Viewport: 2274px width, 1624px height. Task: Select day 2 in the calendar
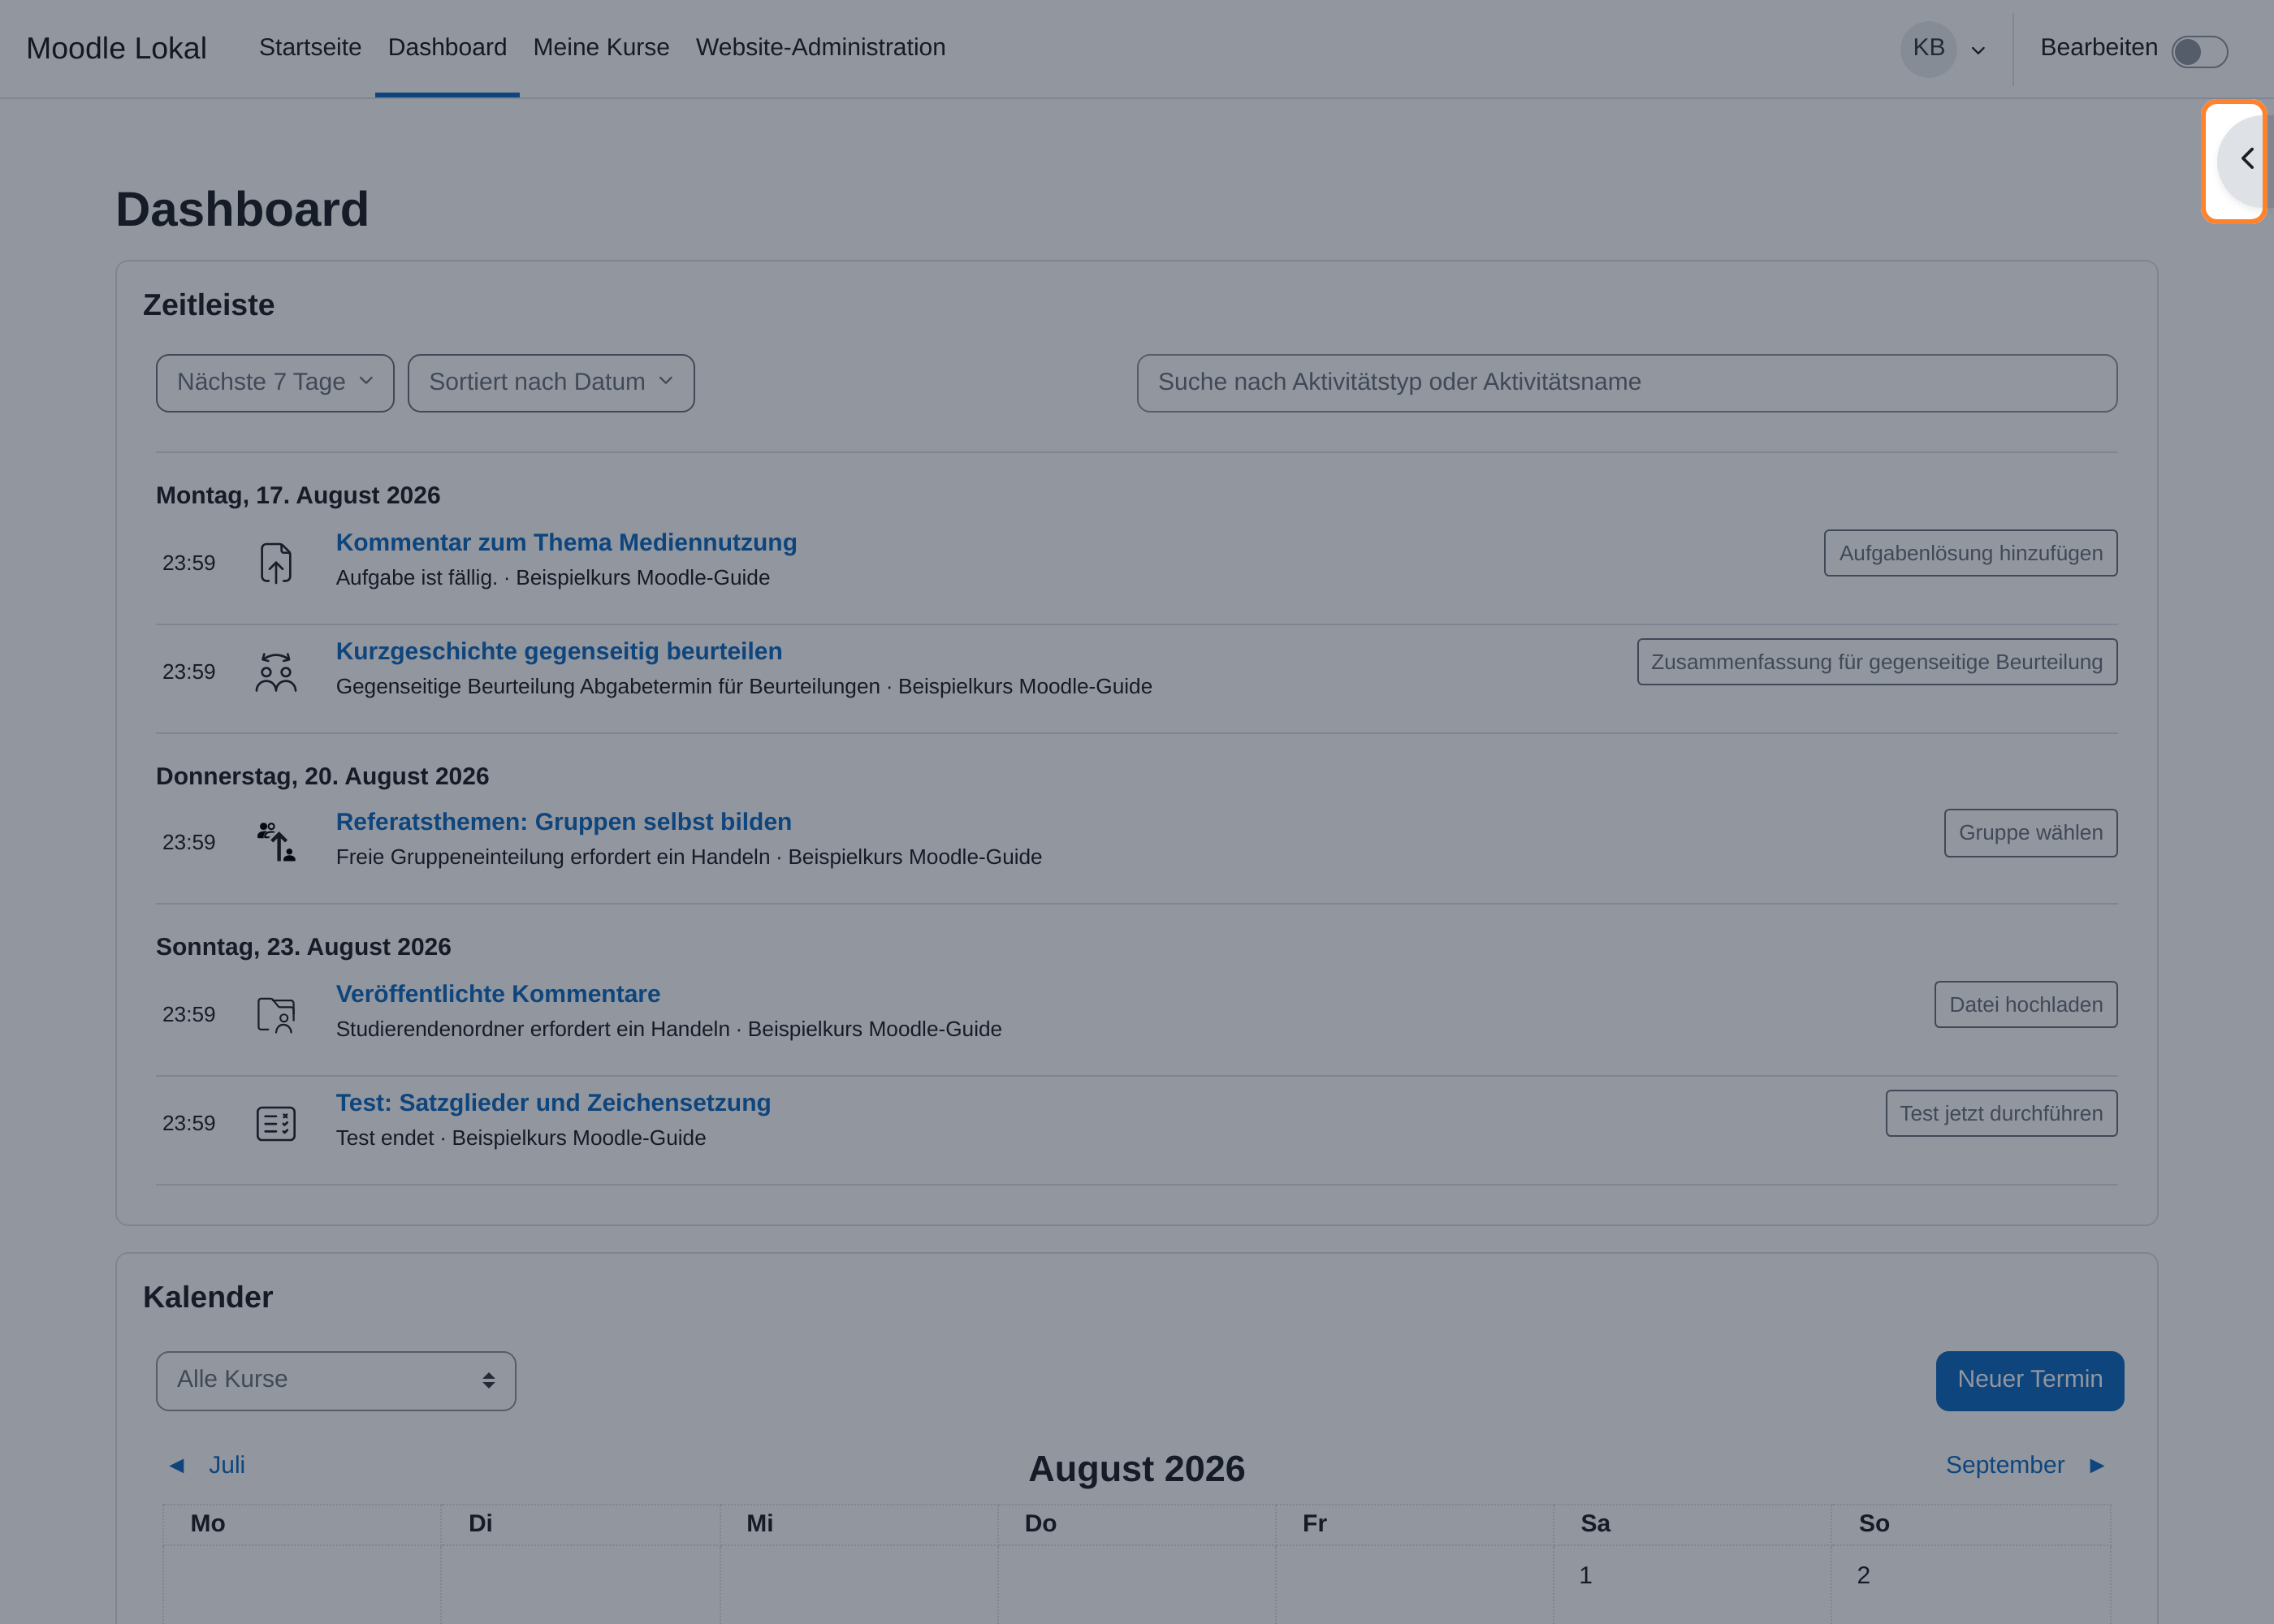(1863, 1576)
